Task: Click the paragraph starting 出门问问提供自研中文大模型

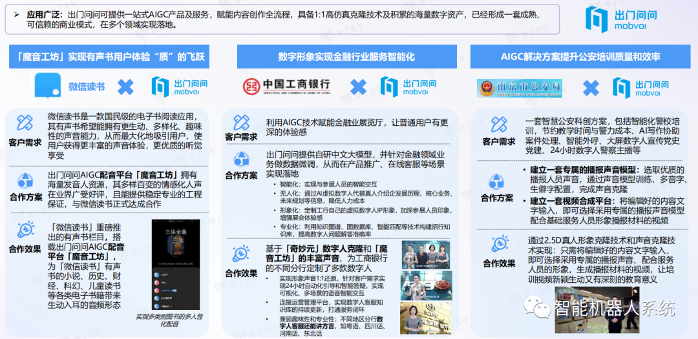Action: (355, 165)
